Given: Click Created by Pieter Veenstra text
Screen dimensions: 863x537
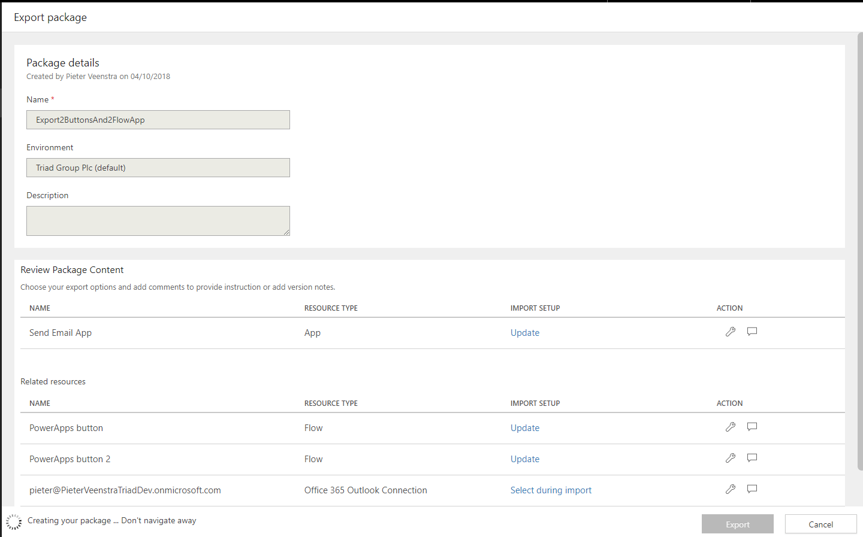Looking at the screenshot, I should (98, 77).
